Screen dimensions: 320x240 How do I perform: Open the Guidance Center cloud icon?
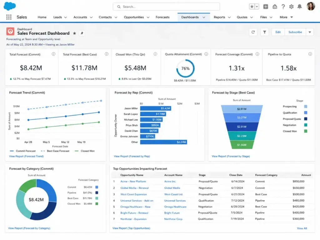pos(275,7)
